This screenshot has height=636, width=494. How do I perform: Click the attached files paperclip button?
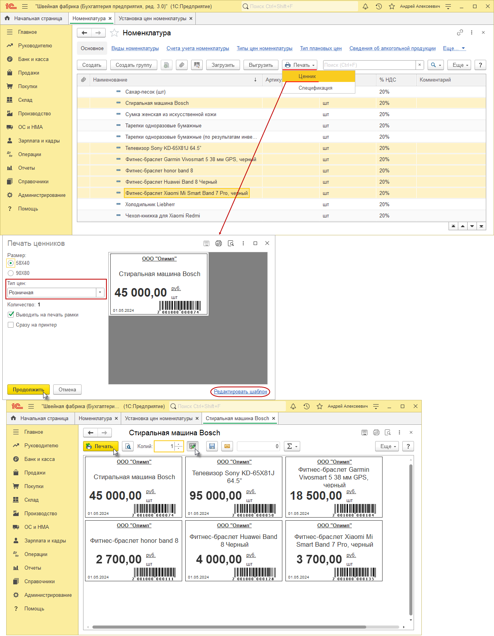(x=182, y=65)
